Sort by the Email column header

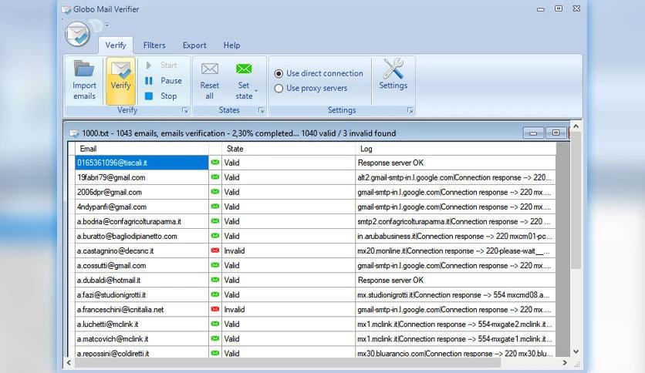pyautogui.click(x=142, y=149)
